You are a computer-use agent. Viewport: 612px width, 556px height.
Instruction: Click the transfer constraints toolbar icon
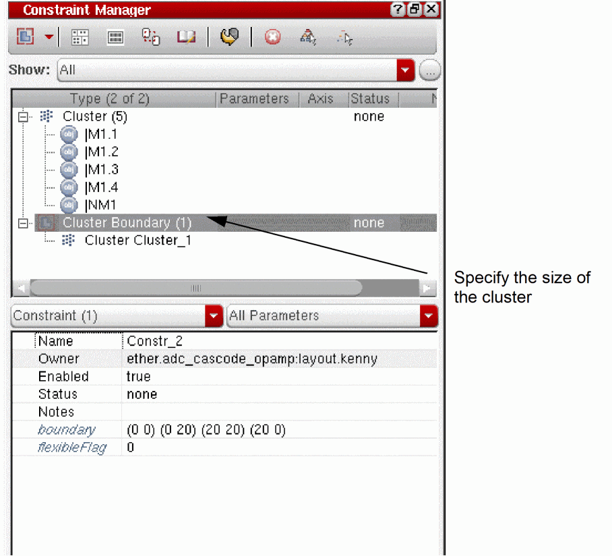(x=151, y=37)
